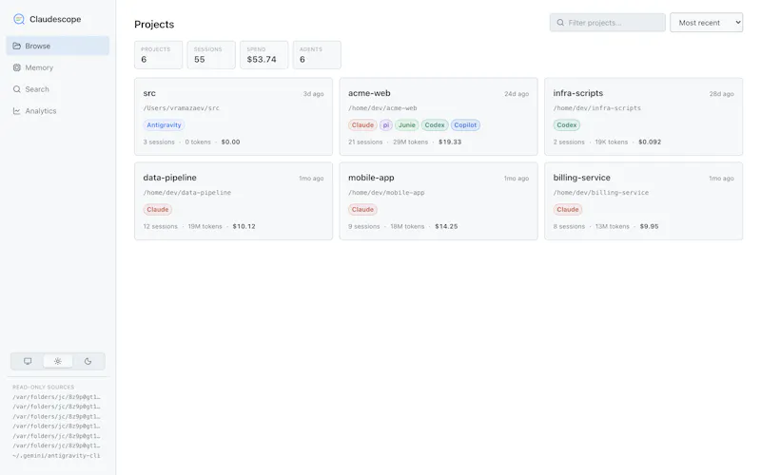Switch to system theme monitor icon
761x475 pixels.
coord(28,361)
